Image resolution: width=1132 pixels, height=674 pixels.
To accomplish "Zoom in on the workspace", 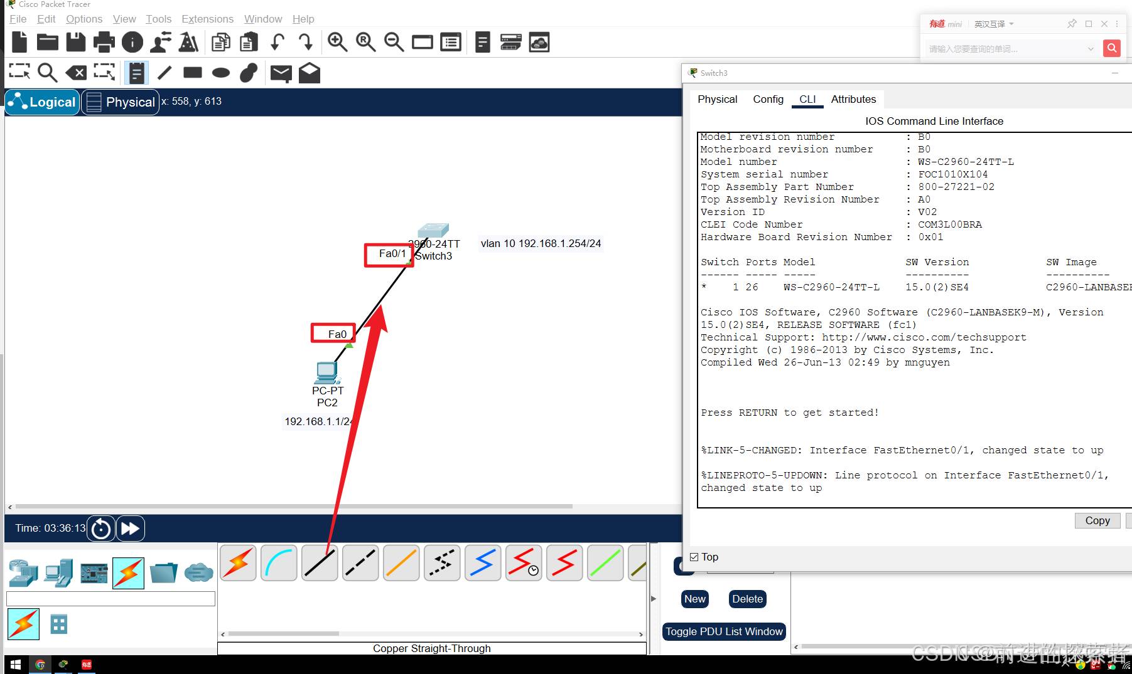I will coord(338,42).
